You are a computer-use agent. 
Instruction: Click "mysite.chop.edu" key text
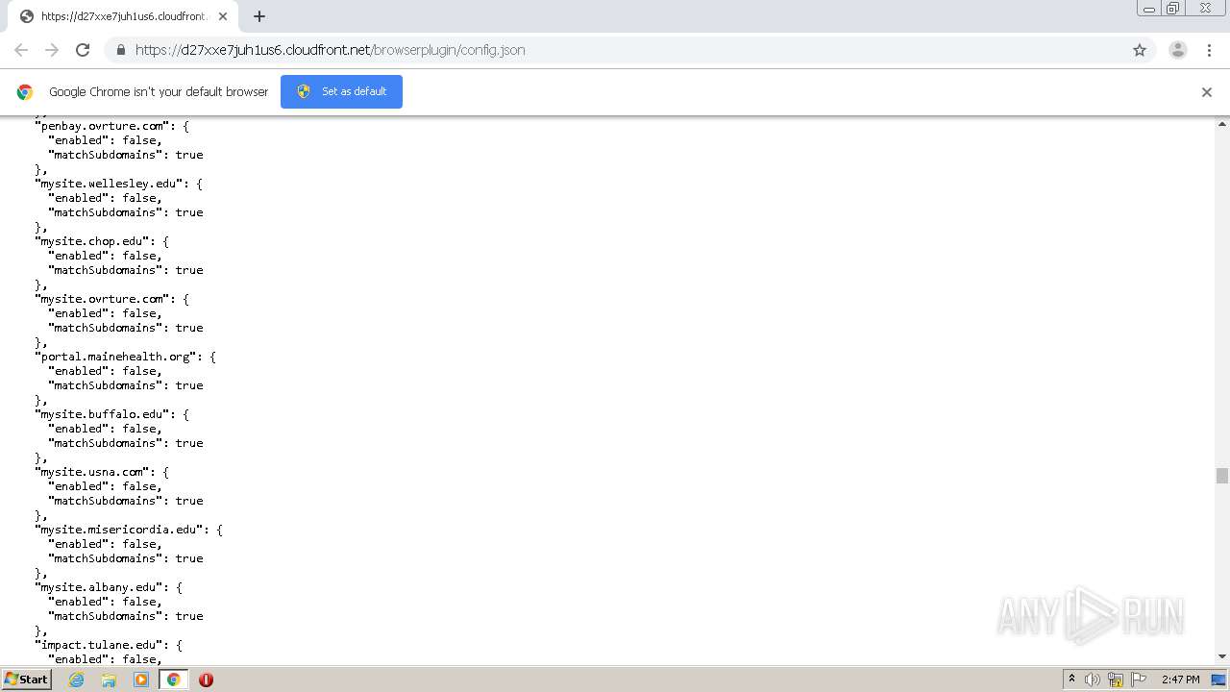tap(92, 241)
